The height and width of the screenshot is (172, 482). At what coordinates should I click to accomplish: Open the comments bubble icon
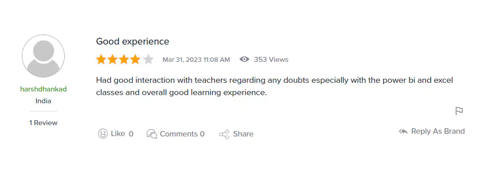point(152,134)
